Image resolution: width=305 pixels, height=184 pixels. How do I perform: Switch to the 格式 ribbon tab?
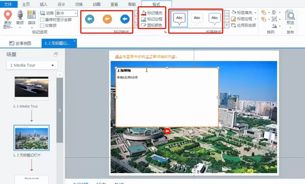pos(156,4)
